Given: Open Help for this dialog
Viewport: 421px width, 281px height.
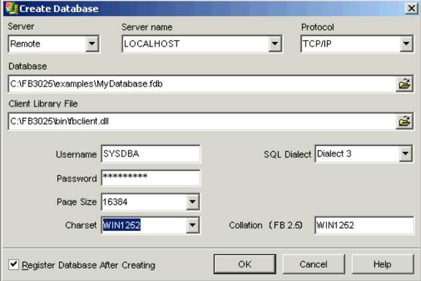Looking at the screenshot, I should (381, 264).
